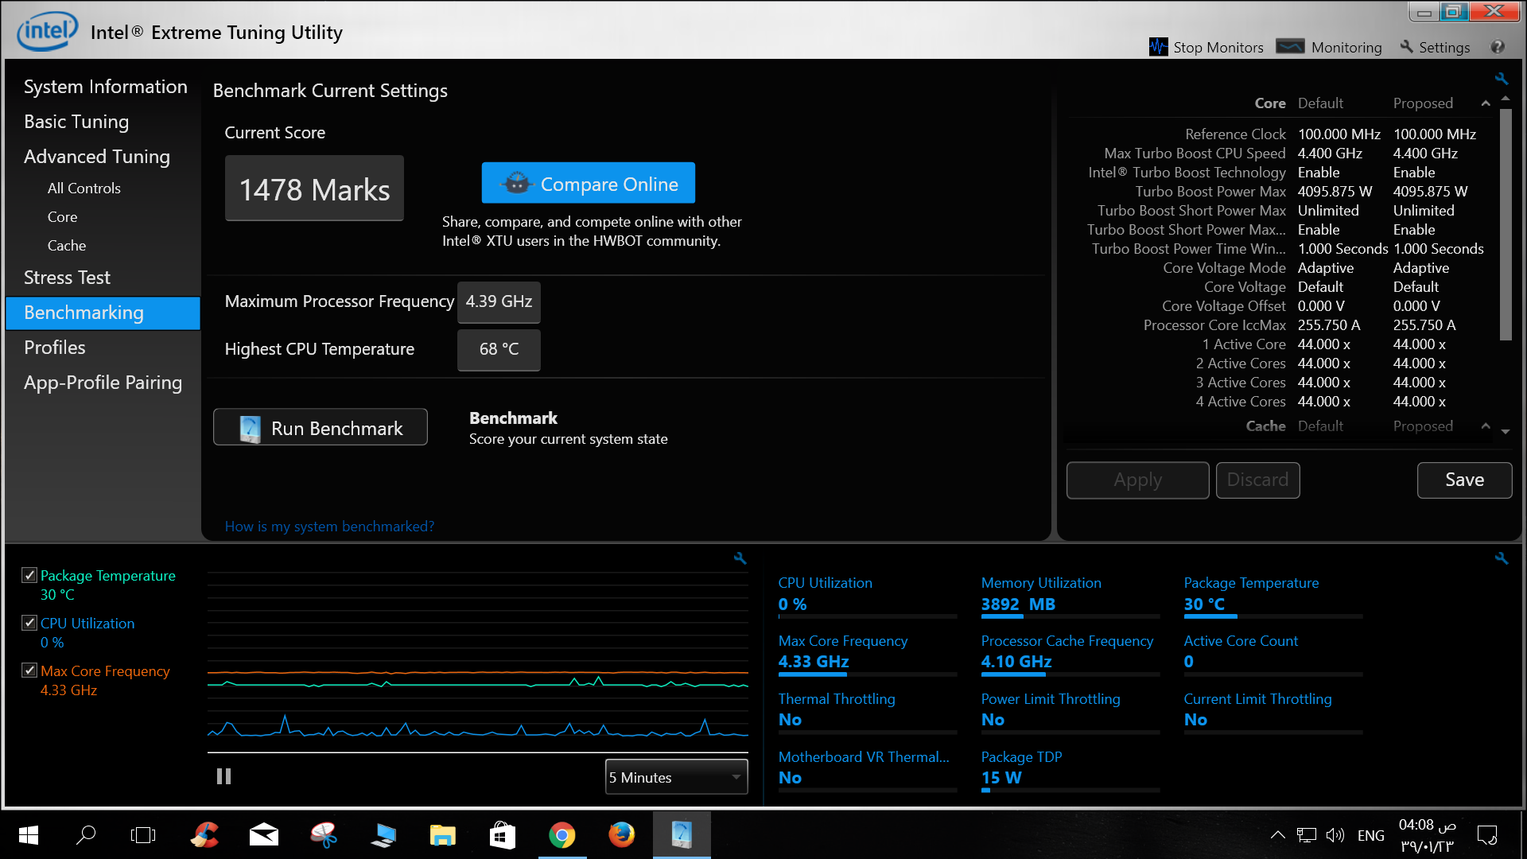Open the remote desktop taskbar icon

click(x=383, y=835)
